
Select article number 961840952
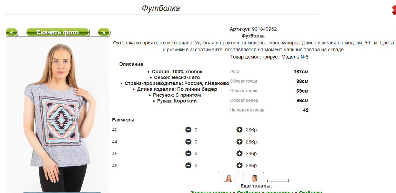[x=264, y=29]
